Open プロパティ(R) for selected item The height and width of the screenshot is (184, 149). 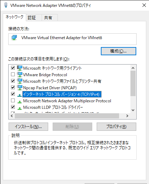point(116,127)
